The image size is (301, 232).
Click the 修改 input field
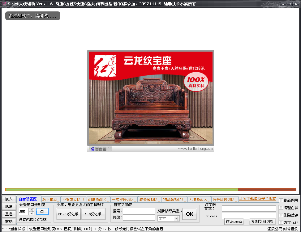click(139, 217)
